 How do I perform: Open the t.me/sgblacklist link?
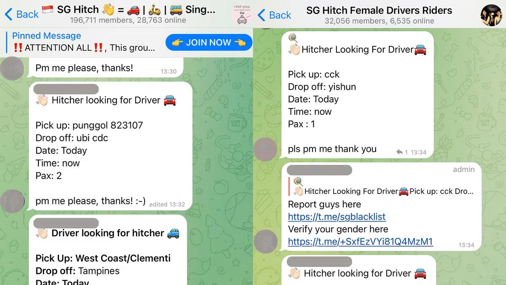tap(336, 217)
